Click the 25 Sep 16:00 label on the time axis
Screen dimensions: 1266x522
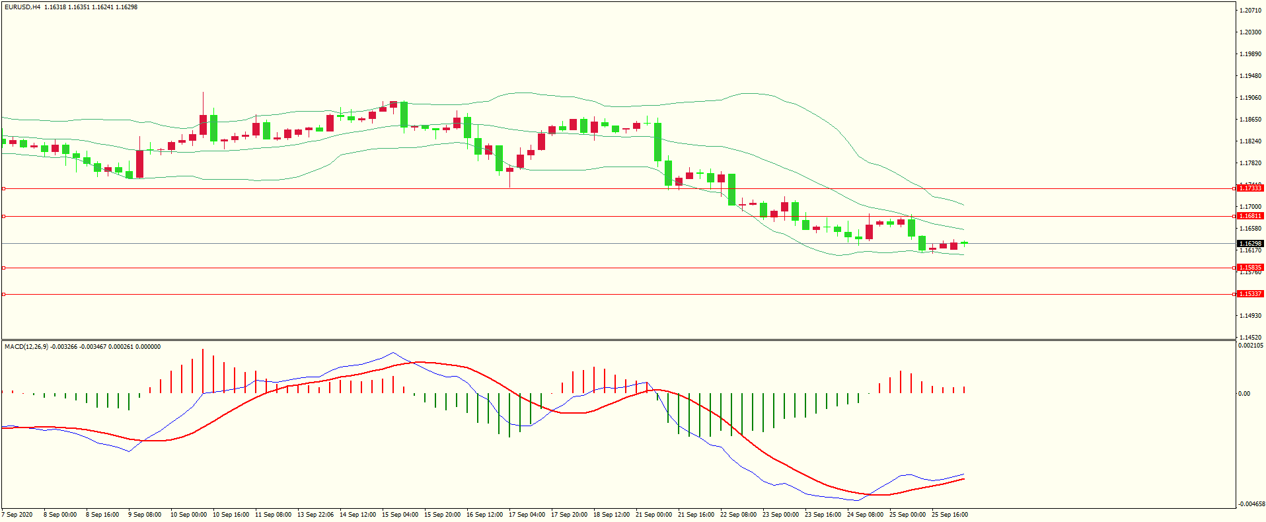click(x=950, y=515)
